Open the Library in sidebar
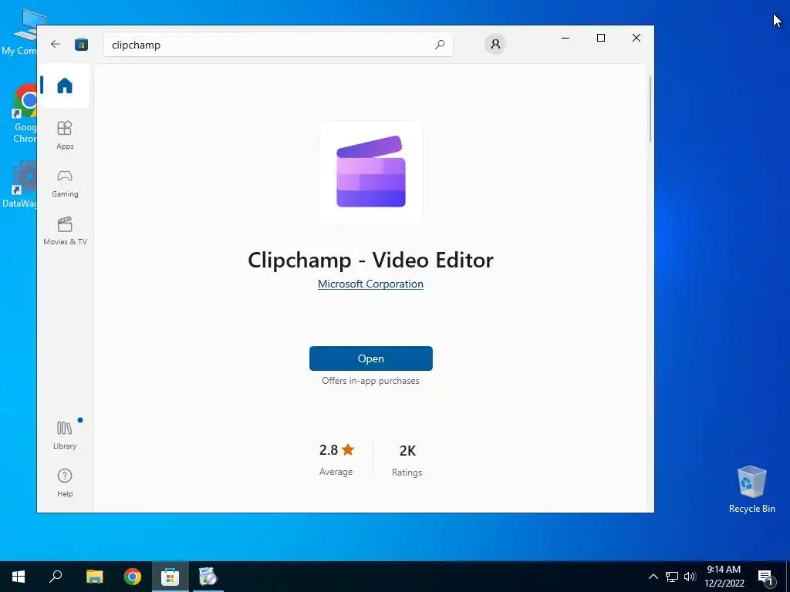Viewport: 790px width, 592px height. coord(65,436)
